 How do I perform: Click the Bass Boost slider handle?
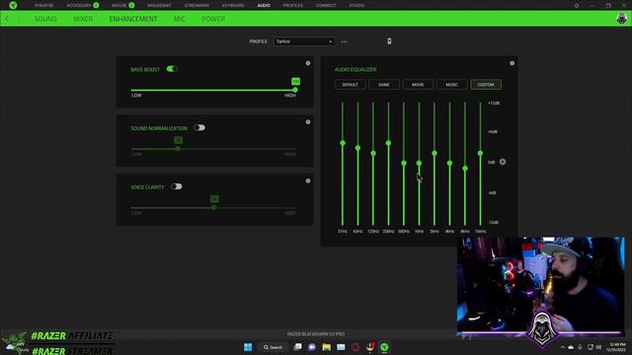(x=295, y=90)
